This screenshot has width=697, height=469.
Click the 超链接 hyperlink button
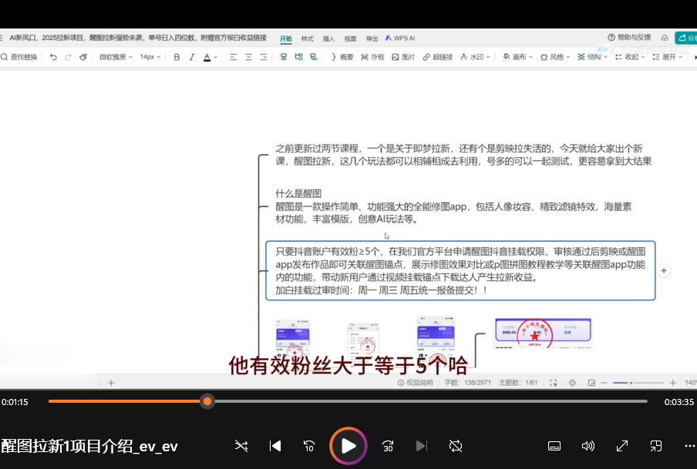[437, 57]
